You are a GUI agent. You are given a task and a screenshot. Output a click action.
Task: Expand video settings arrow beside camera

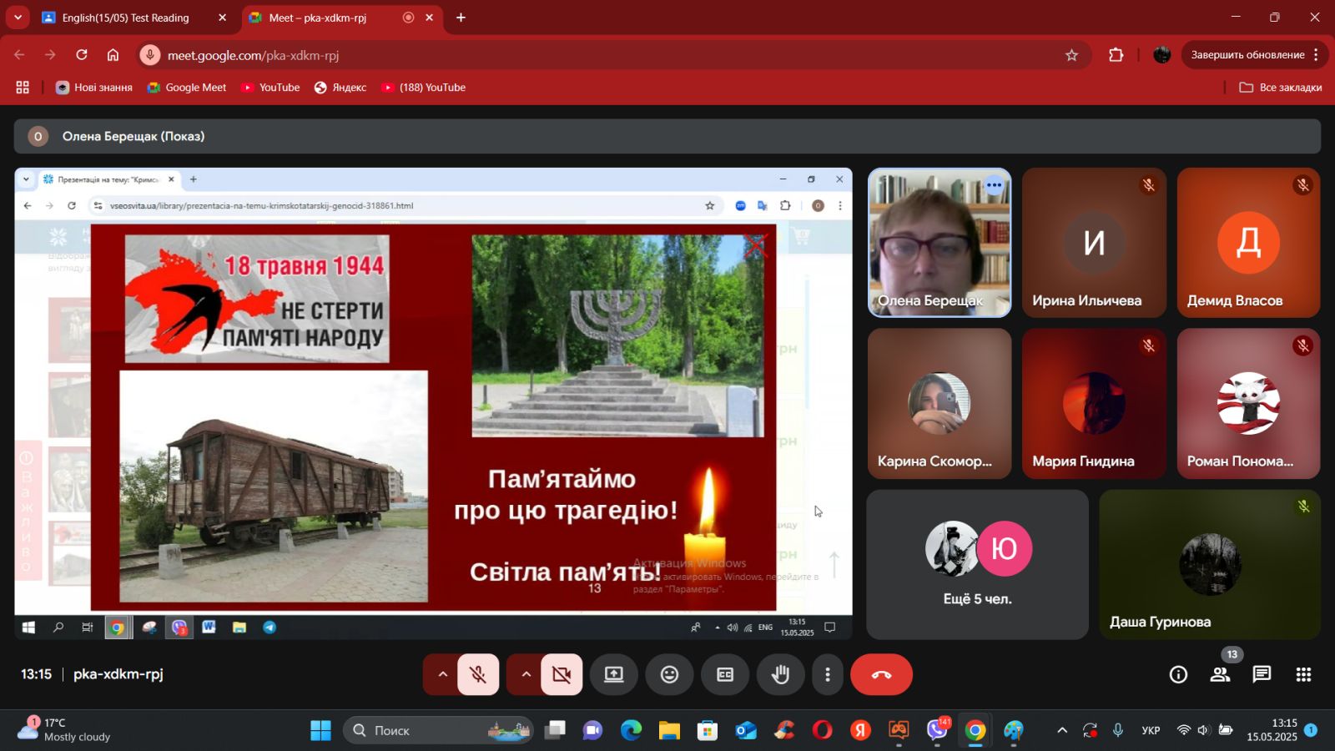click(x=526, y=674)
